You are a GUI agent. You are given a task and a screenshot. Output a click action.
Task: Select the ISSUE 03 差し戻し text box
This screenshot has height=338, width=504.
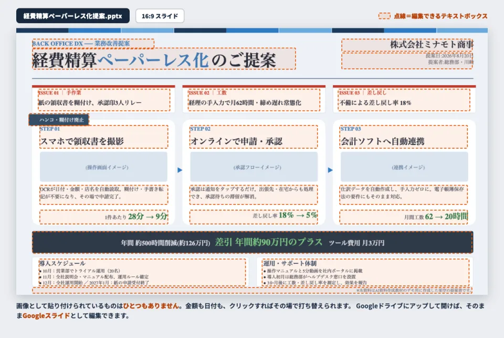coord(404,100)
